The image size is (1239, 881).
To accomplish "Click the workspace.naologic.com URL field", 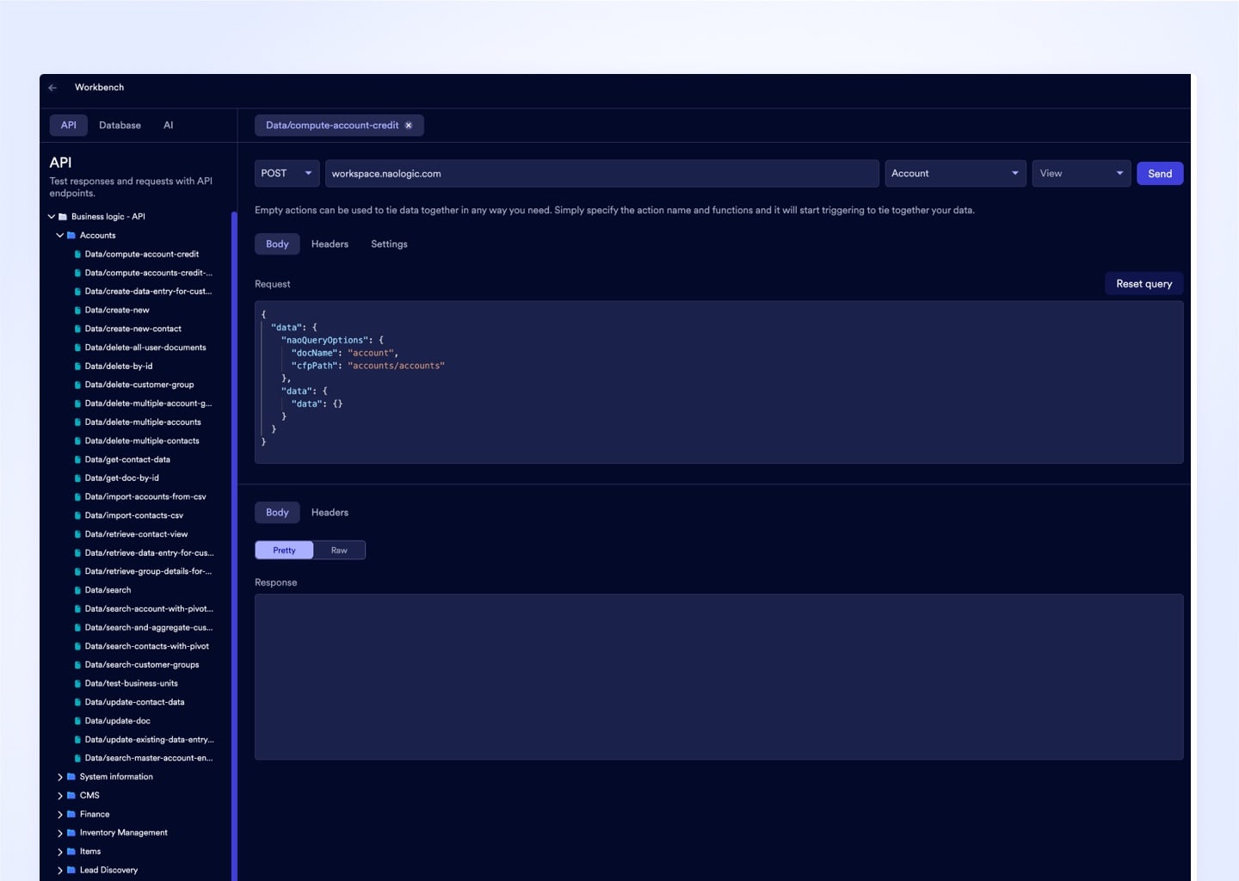I will pos(601,174).
